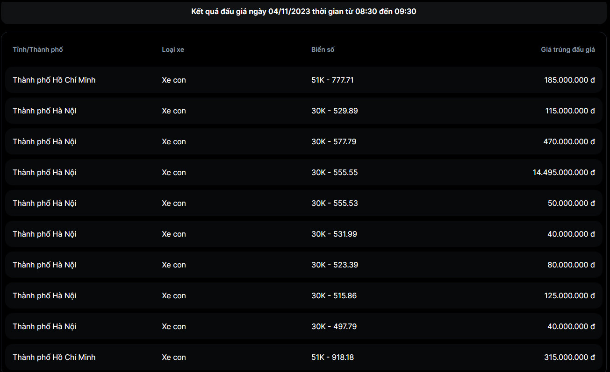Select plate 30K - 555.55
The width and height of the screenshot is (610, 372).
334,172
